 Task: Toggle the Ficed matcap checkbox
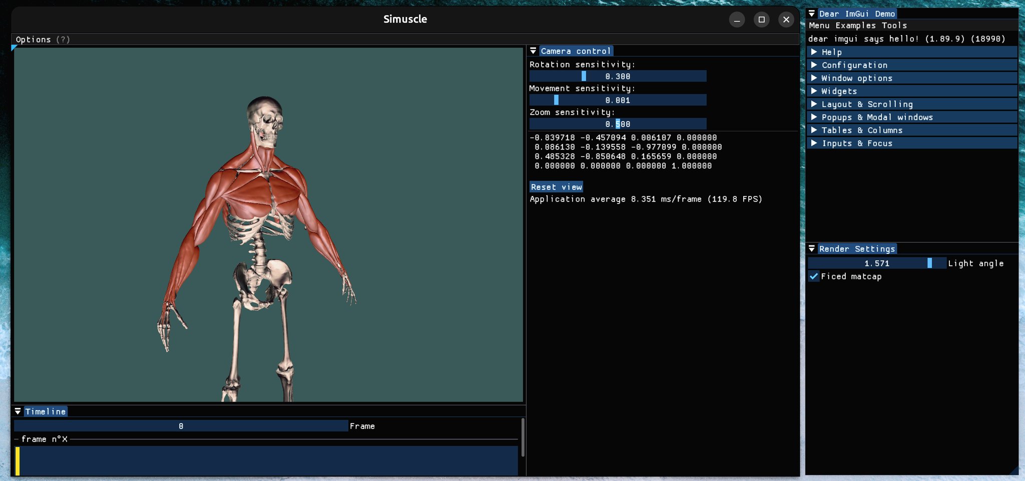pyautogui.click(x=814, y=276)
